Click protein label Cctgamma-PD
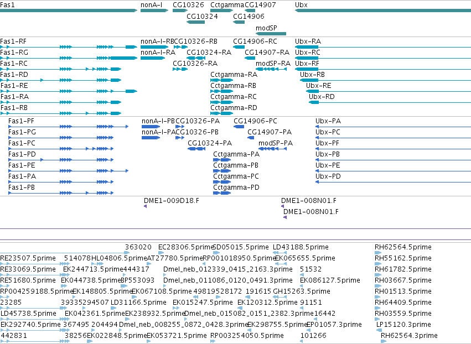Viewport: 471px width, 344px height. coord(236,187)
